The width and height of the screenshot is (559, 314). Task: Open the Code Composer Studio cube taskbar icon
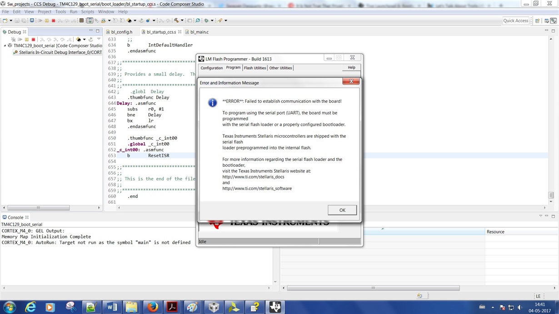click(x=214, y=307)
